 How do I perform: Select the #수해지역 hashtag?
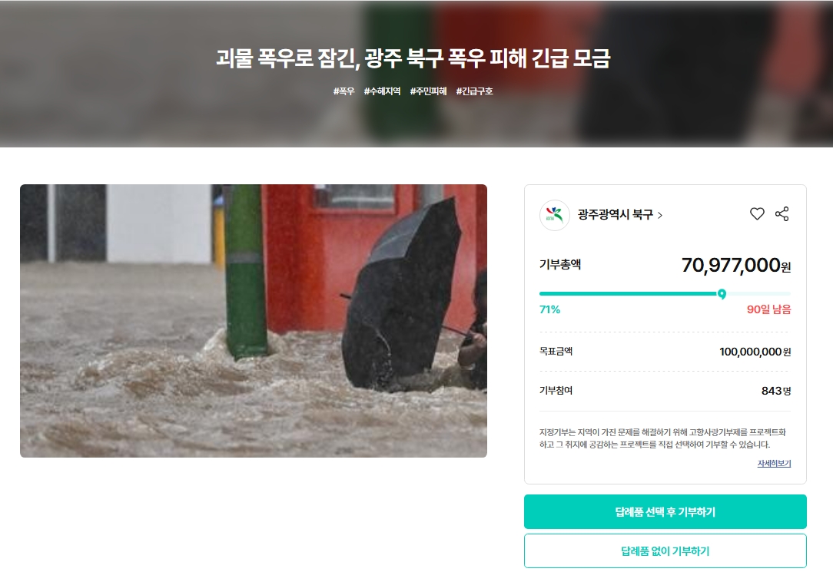point(382,91)
